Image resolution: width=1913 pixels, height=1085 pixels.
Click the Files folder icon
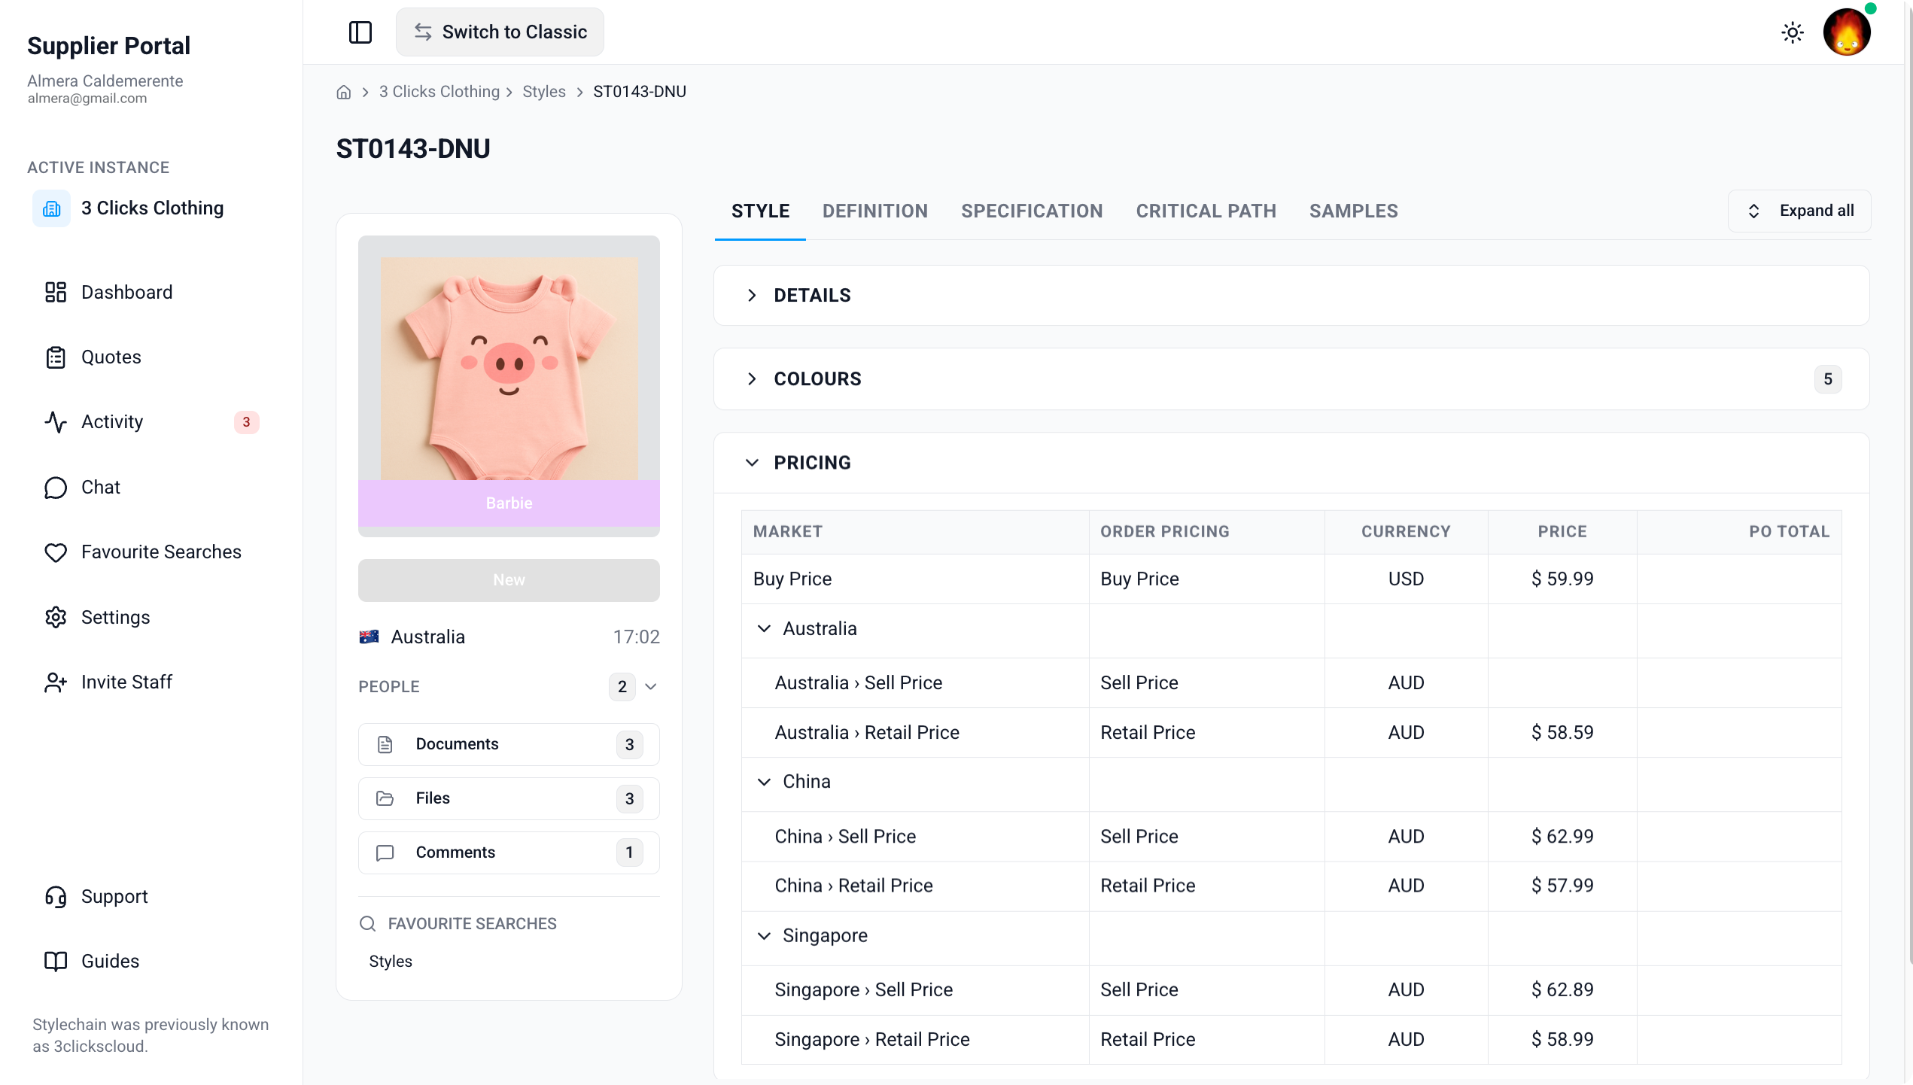click(385, 798)
